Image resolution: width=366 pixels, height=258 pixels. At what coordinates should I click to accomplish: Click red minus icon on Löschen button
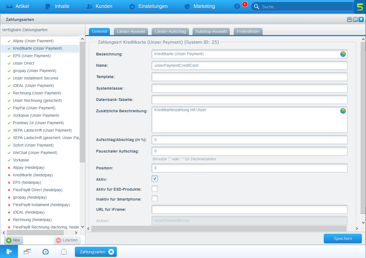[59, 240]
